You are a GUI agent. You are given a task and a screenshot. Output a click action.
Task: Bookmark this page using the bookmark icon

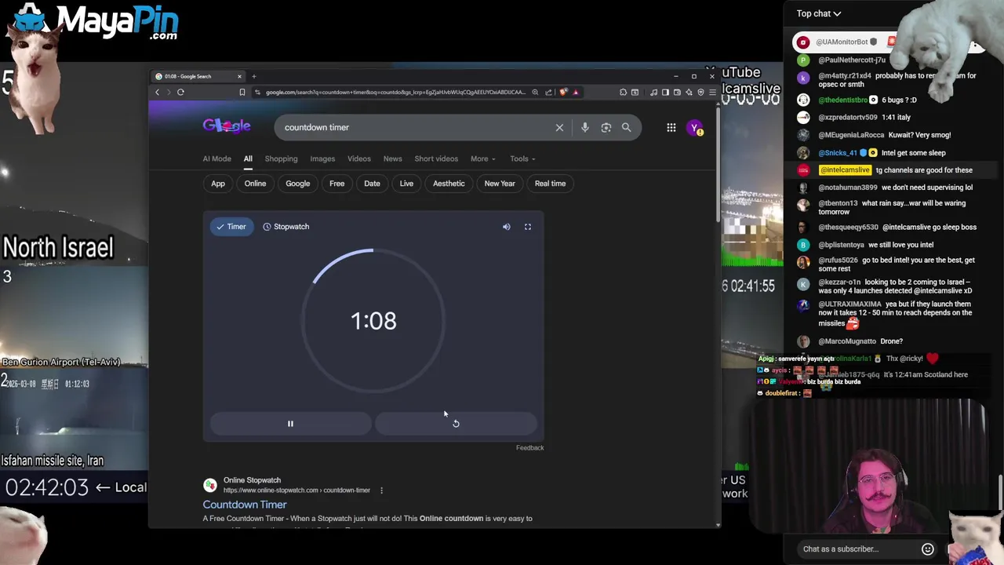pos(242,92)
